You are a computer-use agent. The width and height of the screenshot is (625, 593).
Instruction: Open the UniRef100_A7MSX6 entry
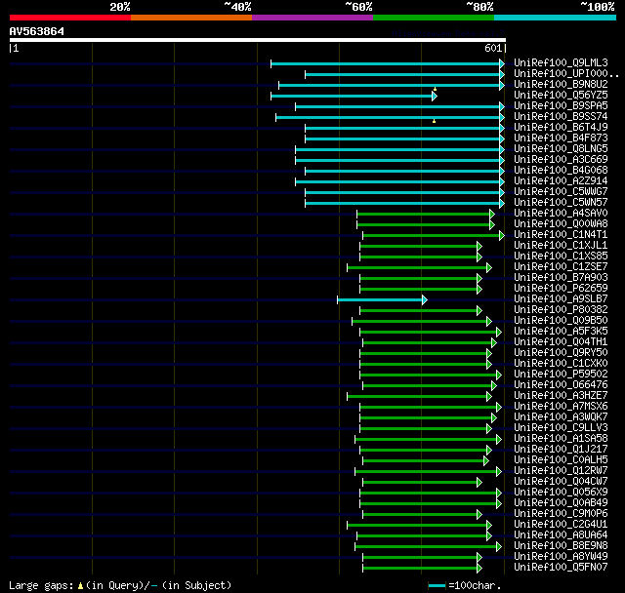click(561, 407)
